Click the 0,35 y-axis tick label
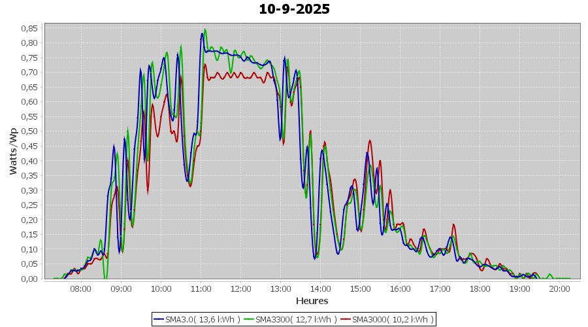Viewport: 588px width, 327px height. point(29,176)
